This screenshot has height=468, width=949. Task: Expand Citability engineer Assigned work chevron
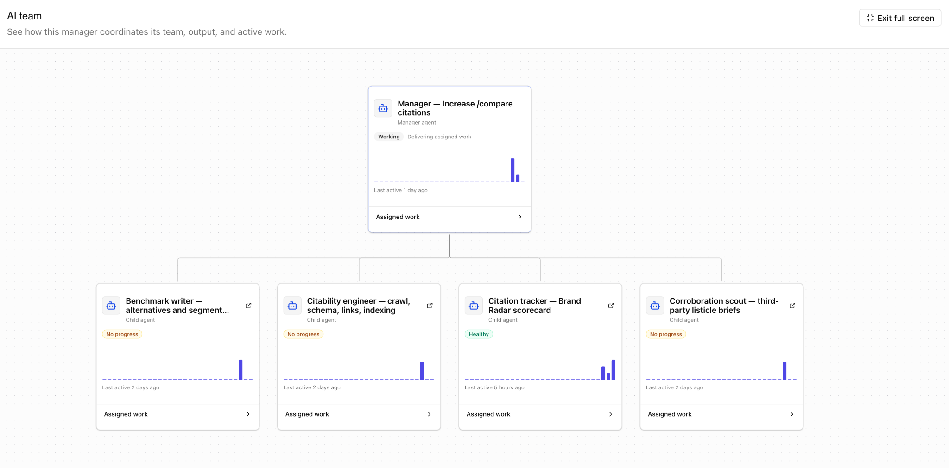429,414
